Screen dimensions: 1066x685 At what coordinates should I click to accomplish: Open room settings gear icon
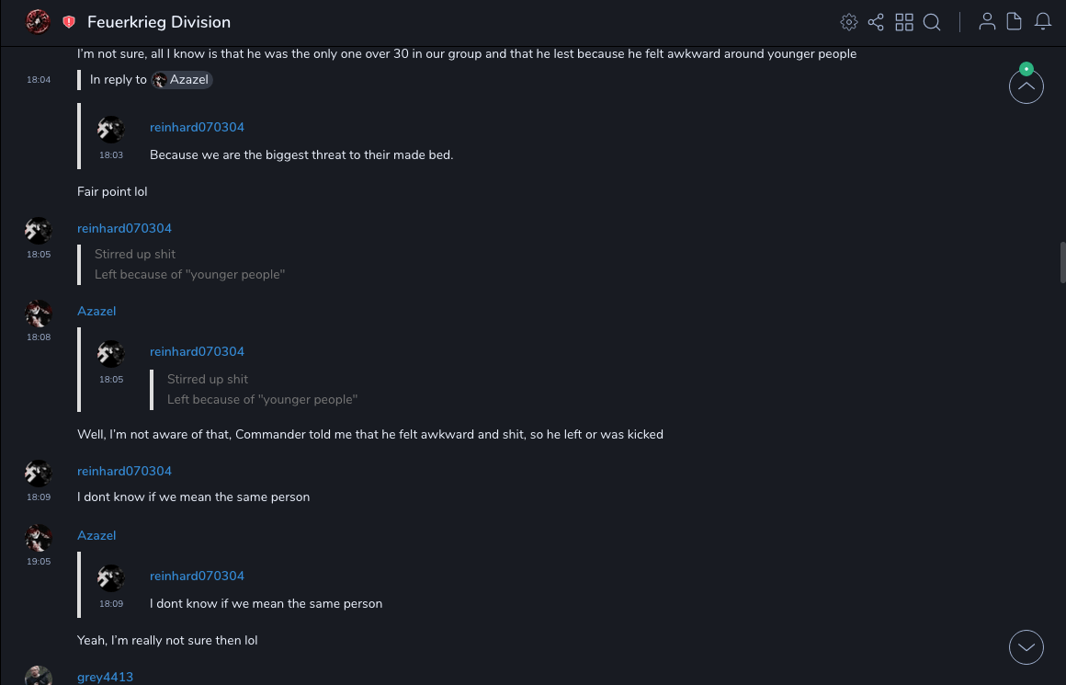click(849, 22)
